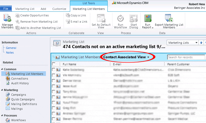Click the Start Dialog icon

tap(134, 18)
